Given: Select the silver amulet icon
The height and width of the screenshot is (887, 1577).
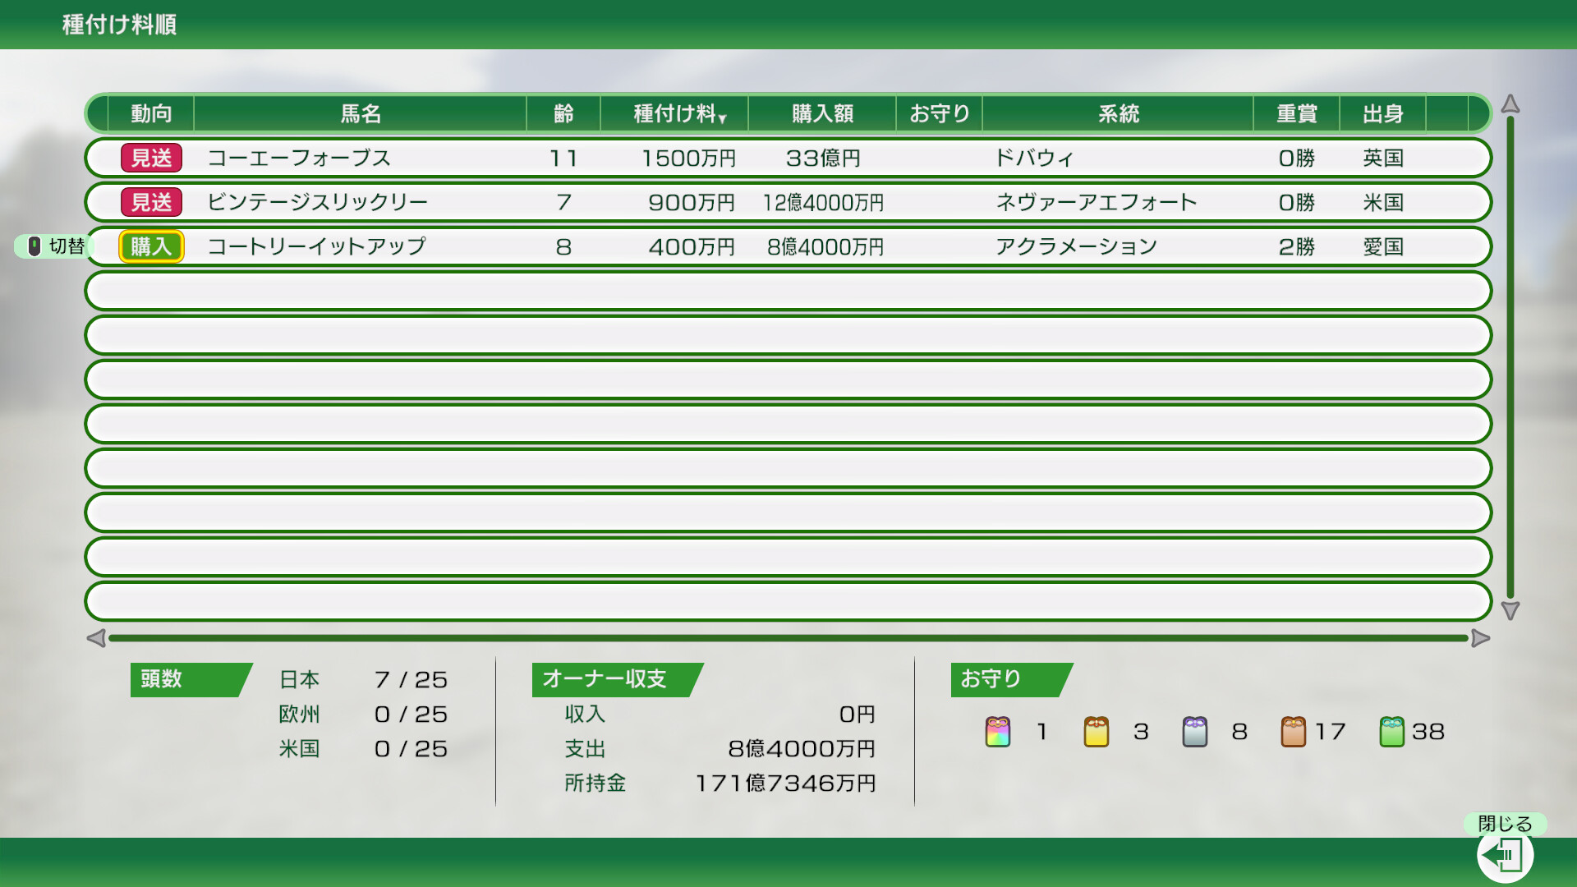Looking at the screenshot, I should pos(1195,732).
